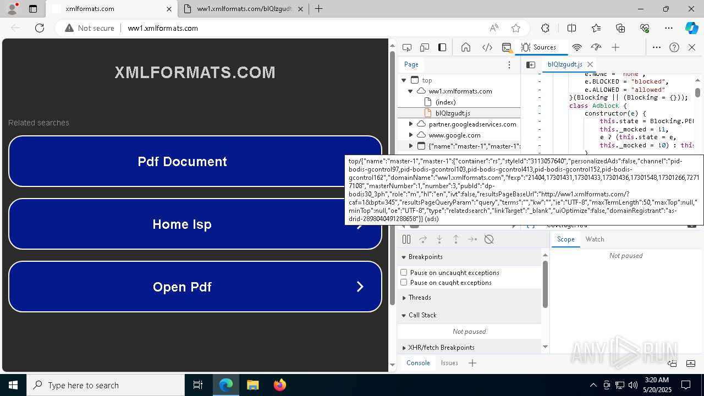This screenshot has height=396, width=704.
Task: Open a new browser tab
Action: tap(318, 9)
